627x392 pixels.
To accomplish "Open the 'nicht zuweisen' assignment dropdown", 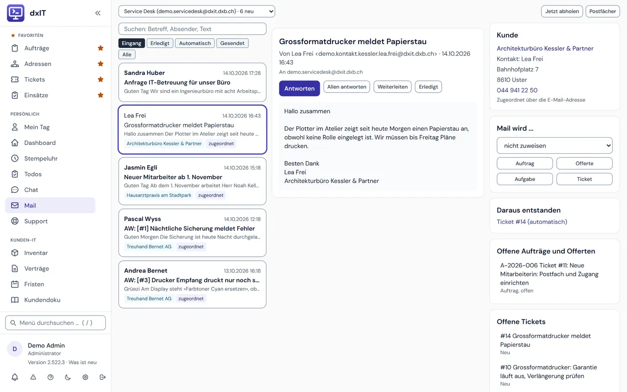I will [x=555, y=146].
